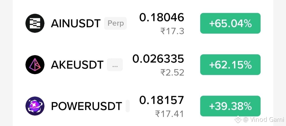The width and height of the screenshot is (286, 126).
Task: Select the AKEUSDT price 0.026335
Action: click(158, 59)
